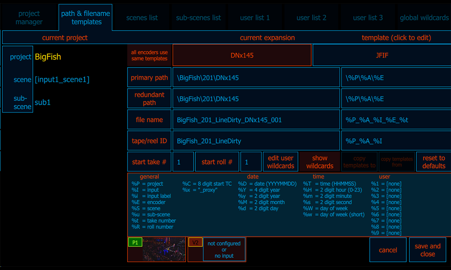
Task: Click redundant path expansion \BigFish\201\DNx145
Action: (256, 99)
